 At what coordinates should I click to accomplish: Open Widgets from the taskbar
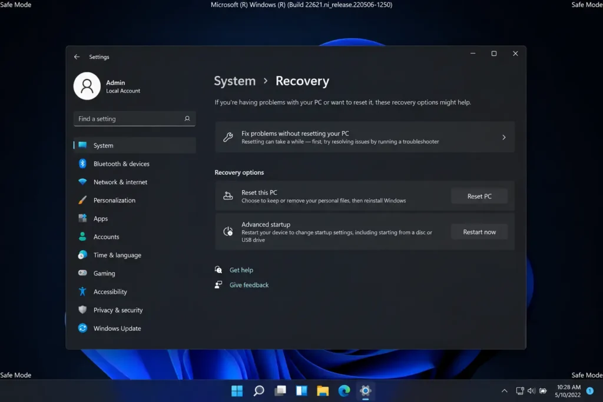301,391
